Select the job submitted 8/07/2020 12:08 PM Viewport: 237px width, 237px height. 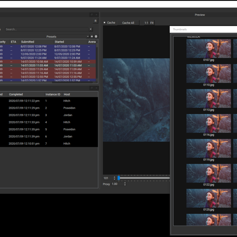pyautogui.click(x=48, y=47)
